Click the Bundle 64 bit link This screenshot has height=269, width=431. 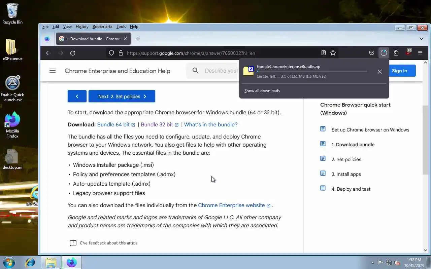tap(116, 125)
